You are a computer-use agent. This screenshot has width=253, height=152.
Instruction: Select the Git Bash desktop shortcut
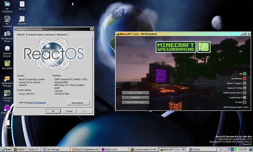coord(7,124)
